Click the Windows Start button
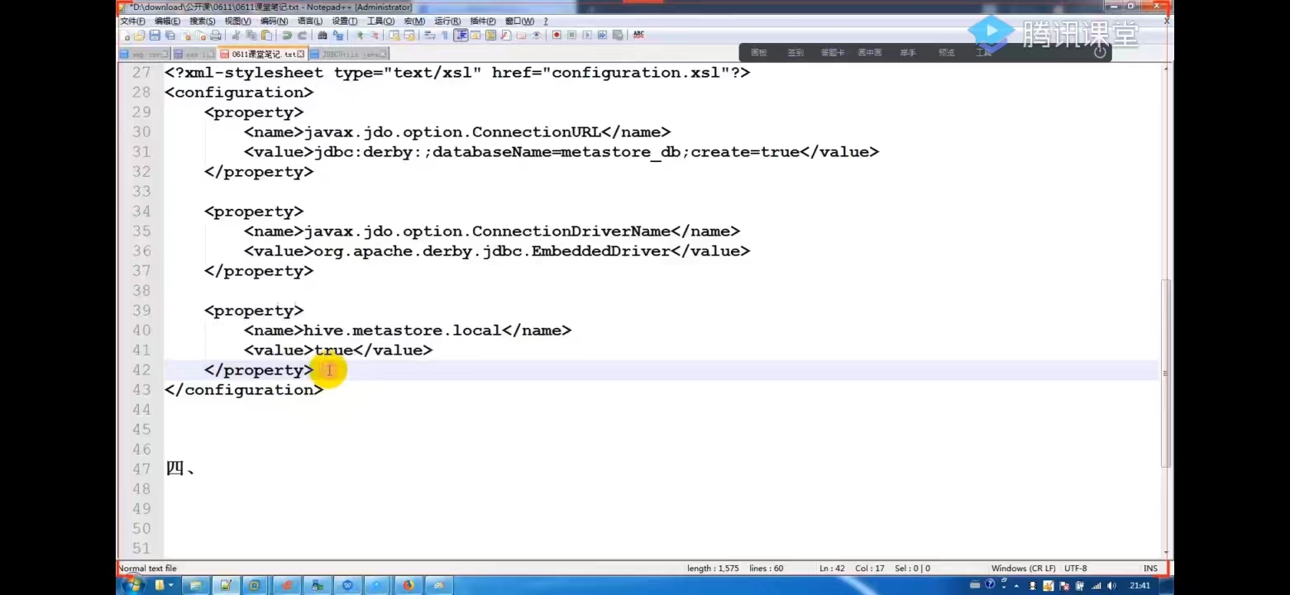The image size is (1290, 595). point(132,585)
